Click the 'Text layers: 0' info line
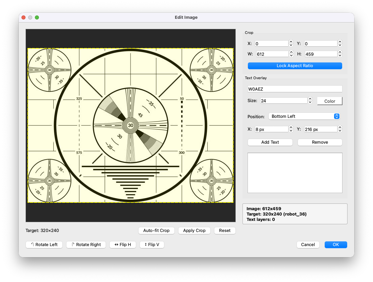This screenshot has height=282, width=373. click(x=261, y=219)
